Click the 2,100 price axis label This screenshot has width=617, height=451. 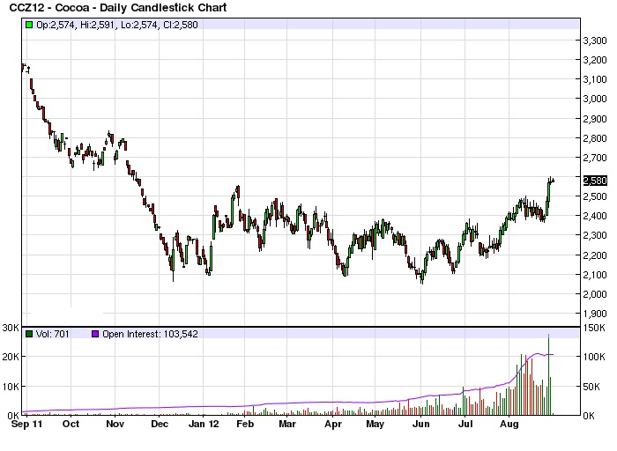tap(595, 275)
